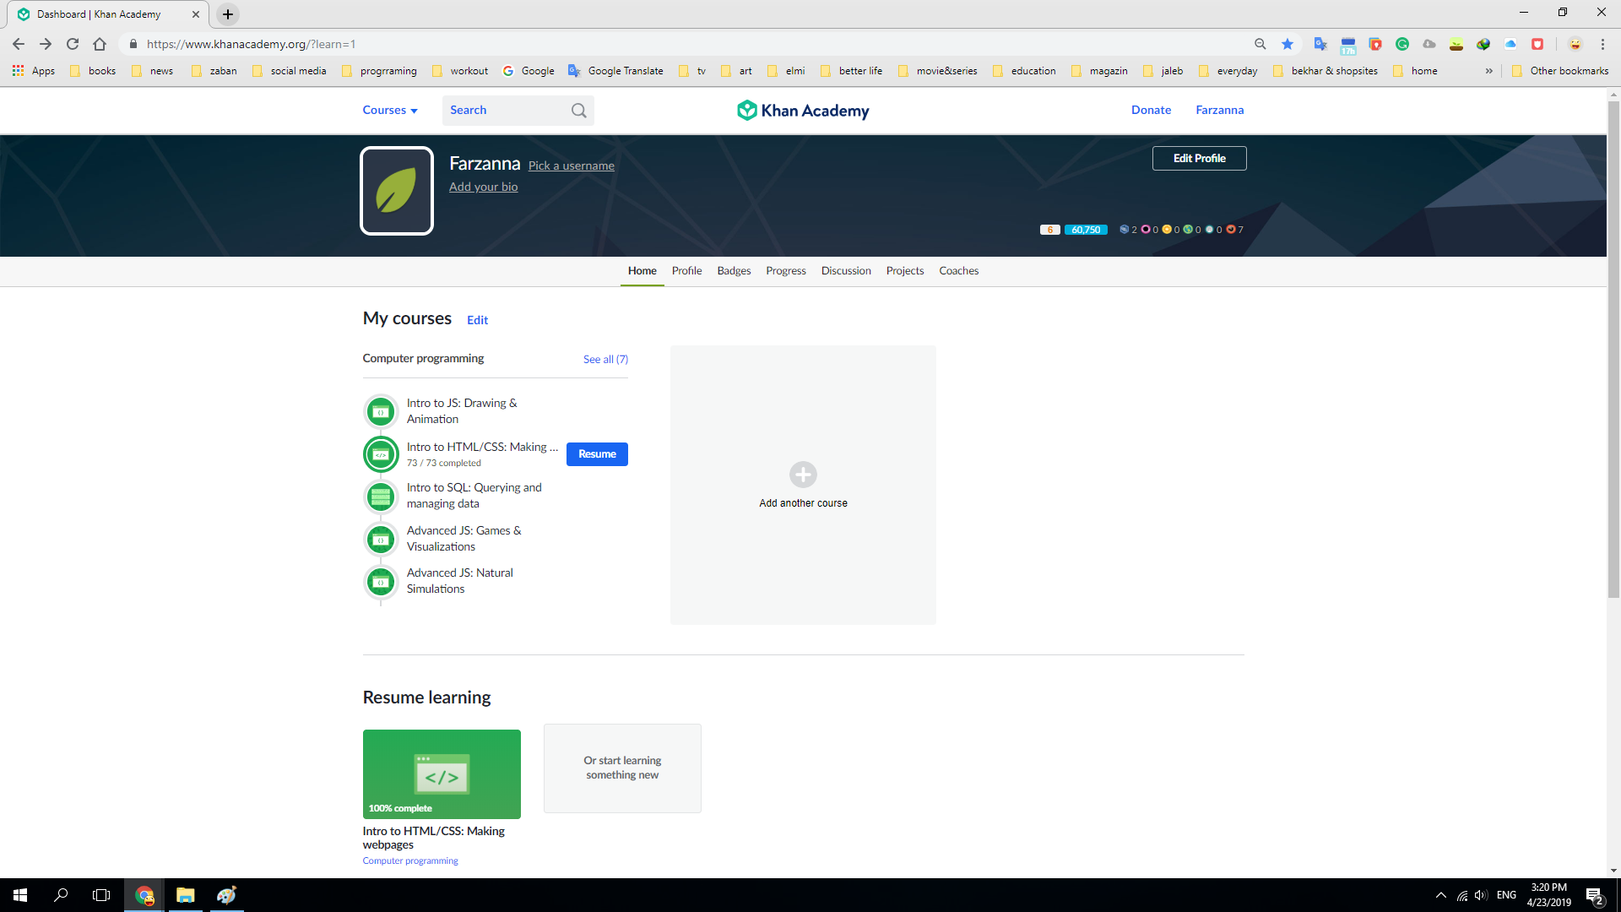Click the plus icon to add another course
This screenshot has height=912, width=1621.
(803, 475)
